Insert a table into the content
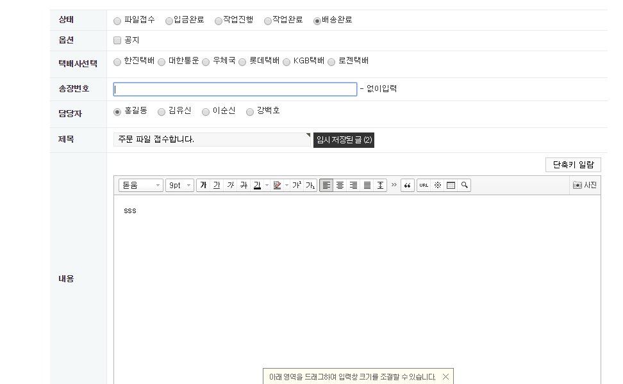 click(x=451, y=186)
